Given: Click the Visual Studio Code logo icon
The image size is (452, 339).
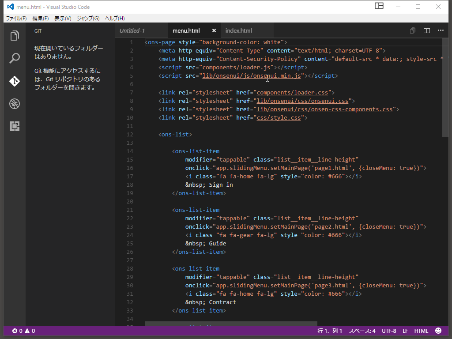Looking at the screenshot, I should 11,7.
